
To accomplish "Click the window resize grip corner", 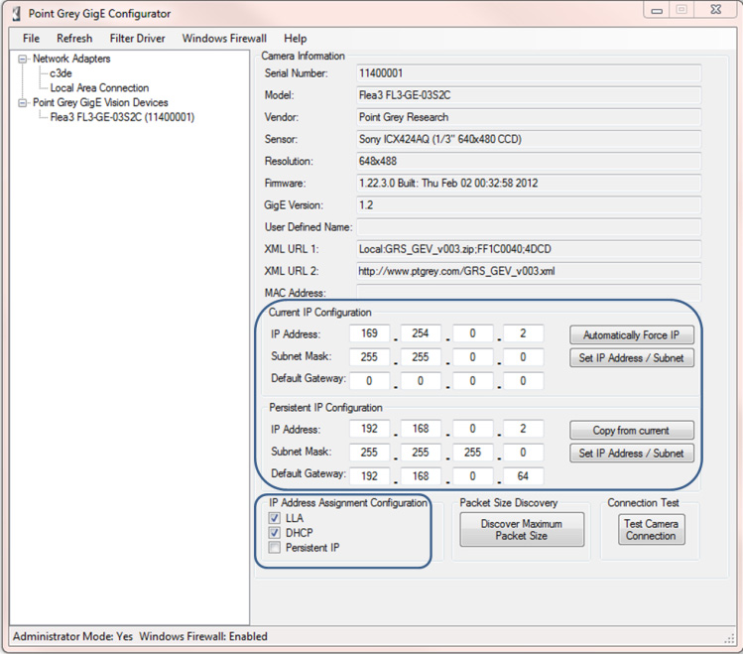I will 729,639.
